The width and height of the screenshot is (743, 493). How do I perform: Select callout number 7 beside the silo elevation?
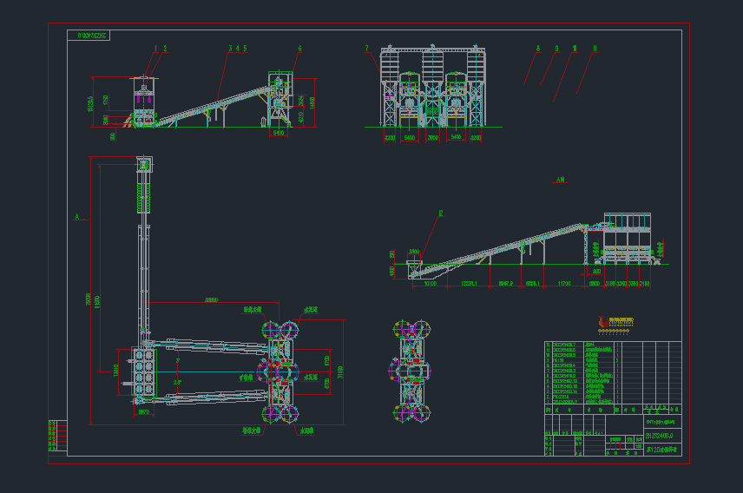[366, 49]
